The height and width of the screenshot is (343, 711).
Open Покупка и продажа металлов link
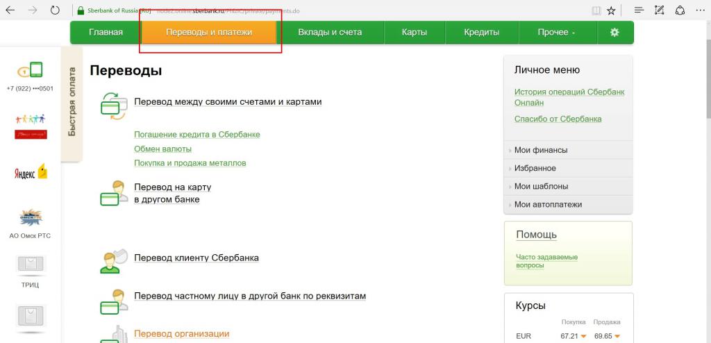[190, 163]
